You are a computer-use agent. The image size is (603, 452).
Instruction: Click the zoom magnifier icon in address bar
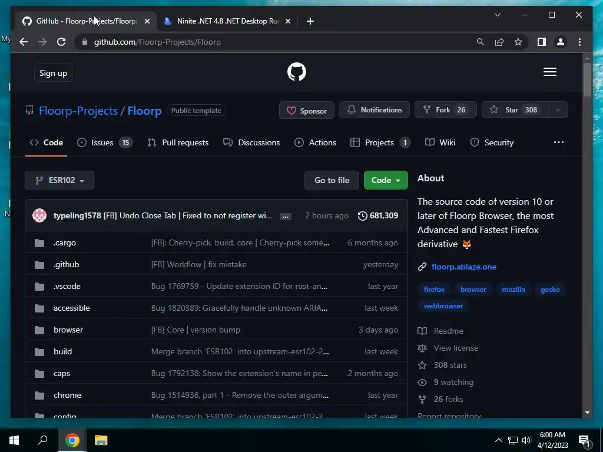click(x=481, y=42)
